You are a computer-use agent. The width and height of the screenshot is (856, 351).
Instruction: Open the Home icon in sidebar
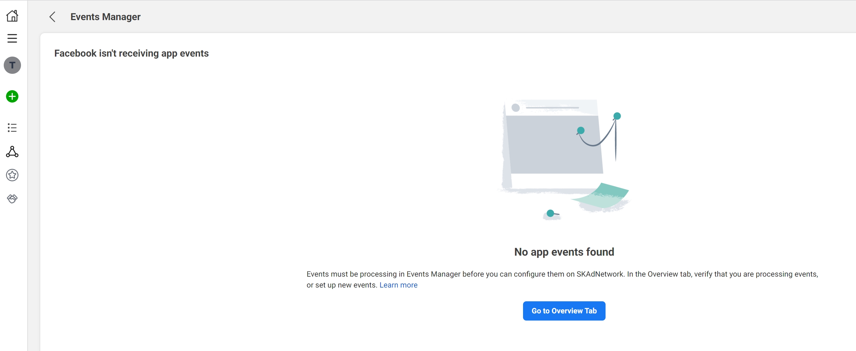pos(12,16)
